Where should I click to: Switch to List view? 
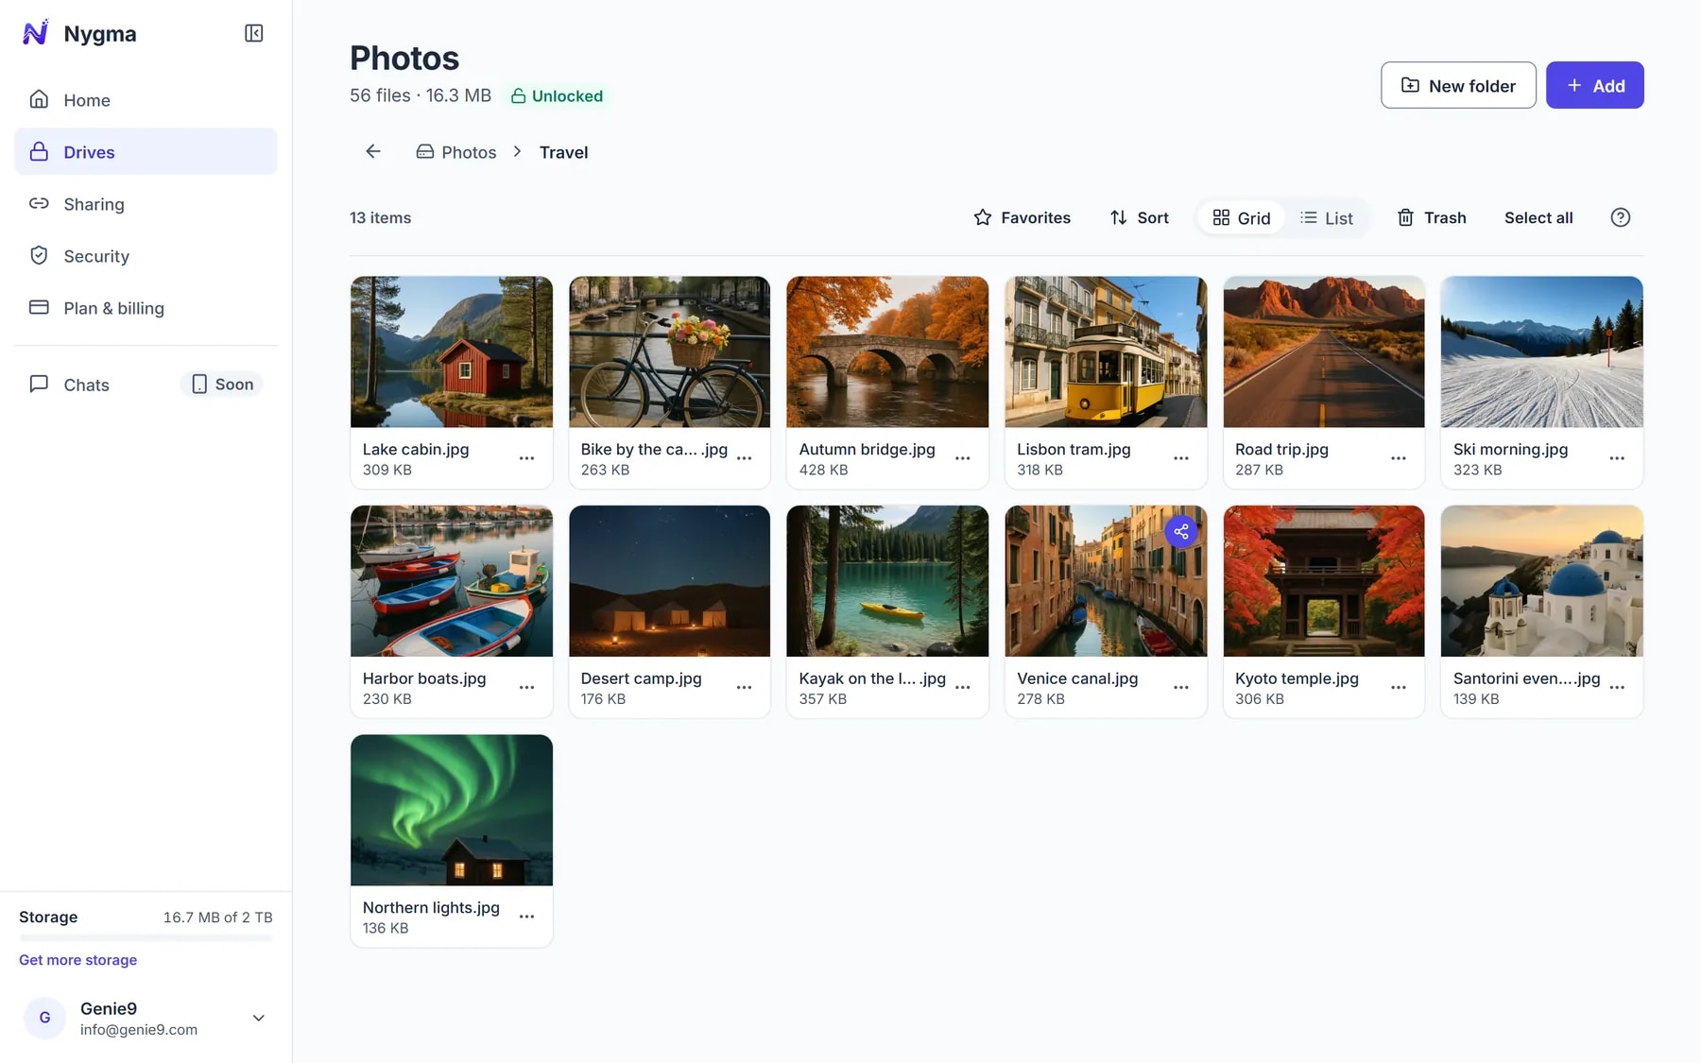pos(1326,218)
